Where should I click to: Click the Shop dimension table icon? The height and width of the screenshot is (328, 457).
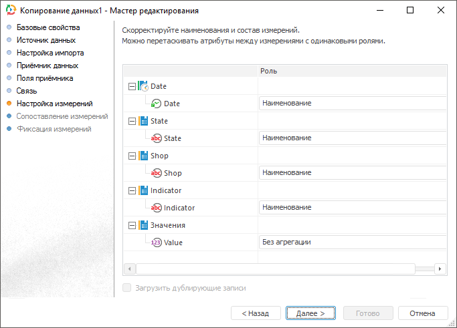tap(143, 156)
